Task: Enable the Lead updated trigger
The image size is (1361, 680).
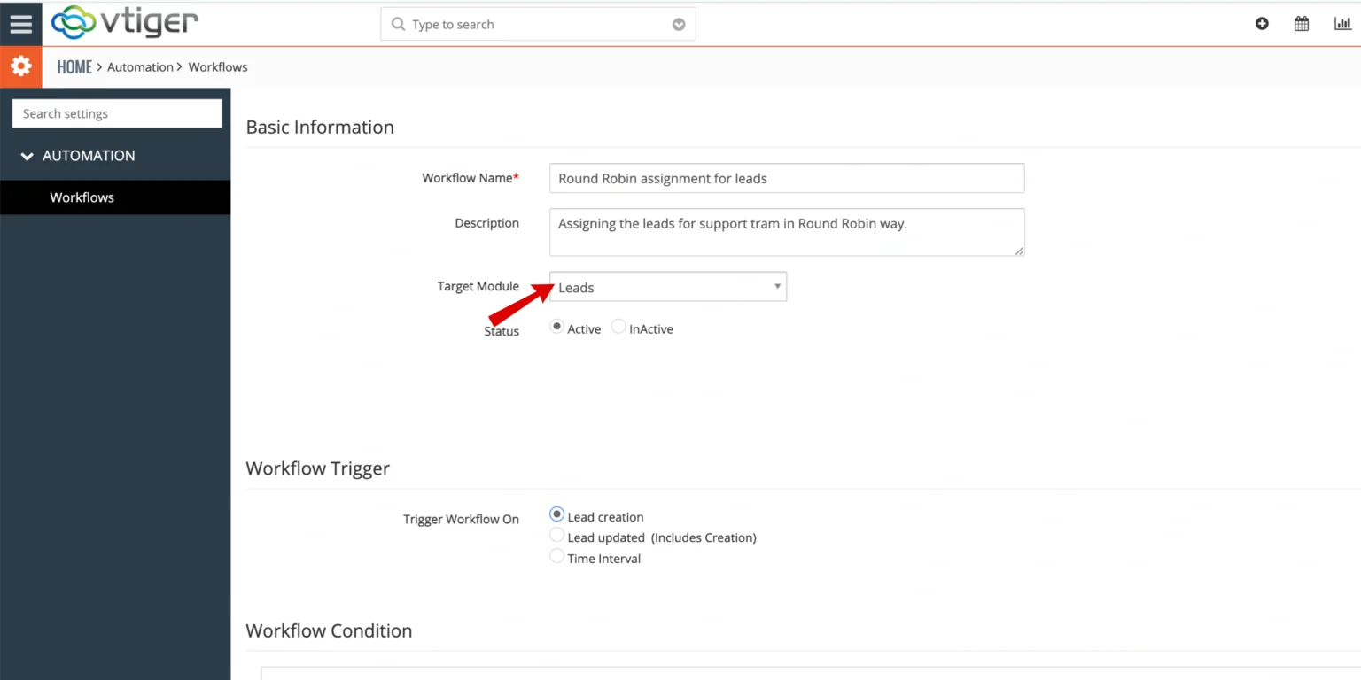Action: tap(556, 534)
